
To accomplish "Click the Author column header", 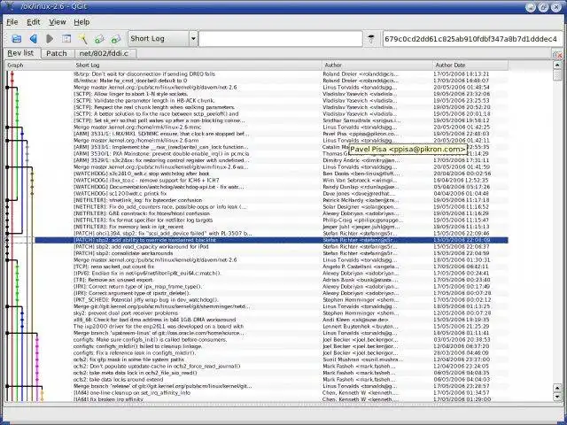I will click(x=377, y=65).
